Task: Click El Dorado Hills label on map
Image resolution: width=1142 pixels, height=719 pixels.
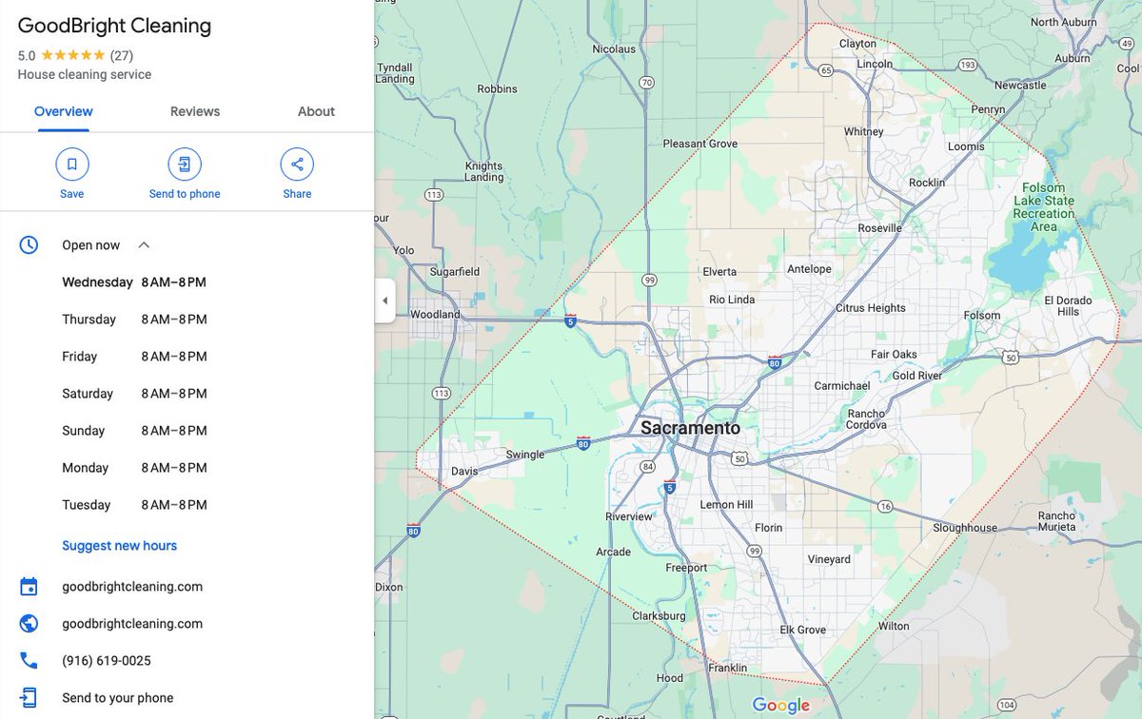Action: click(x=1068, y=306)
